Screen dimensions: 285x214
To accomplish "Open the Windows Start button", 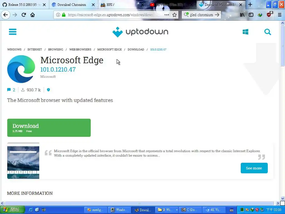I will [x=12, y=210].
